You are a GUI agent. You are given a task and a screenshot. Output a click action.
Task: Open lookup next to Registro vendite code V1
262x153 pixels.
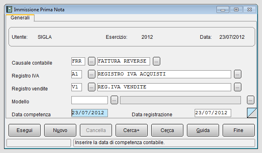click(91, 87)
